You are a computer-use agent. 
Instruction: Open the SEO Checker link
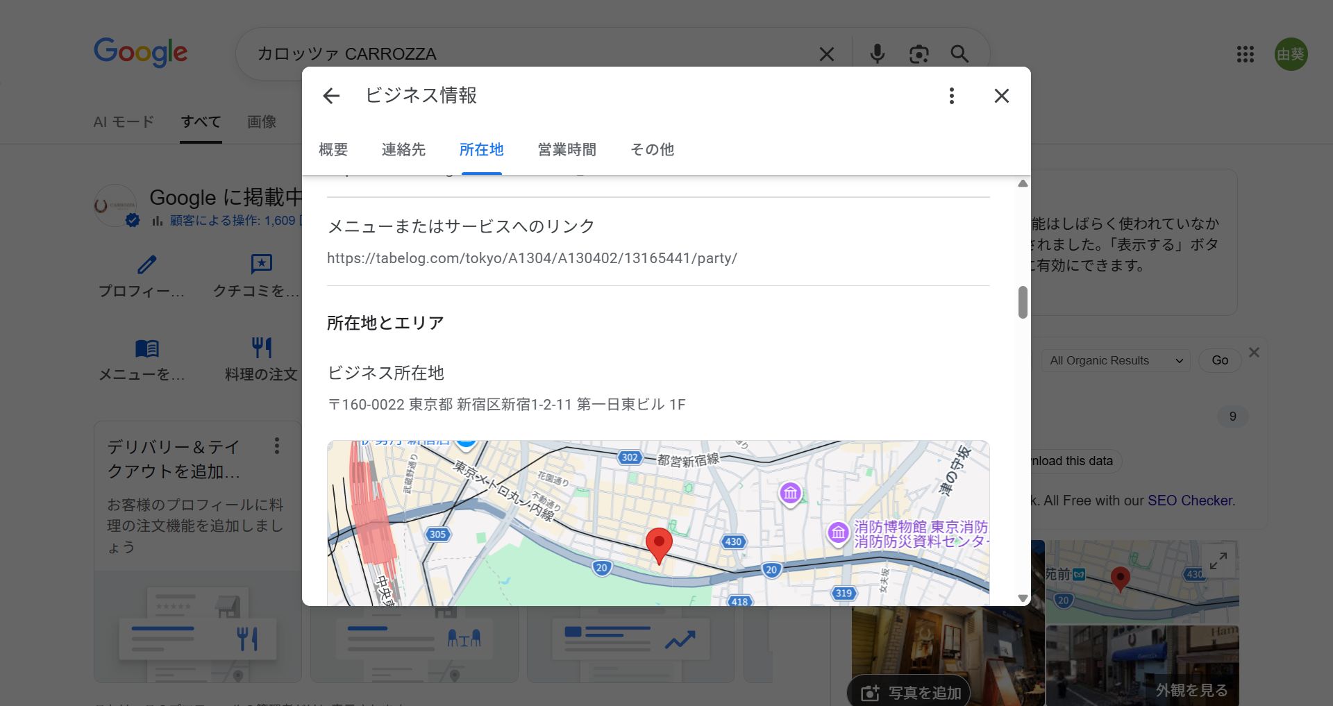pos(1190,501)
